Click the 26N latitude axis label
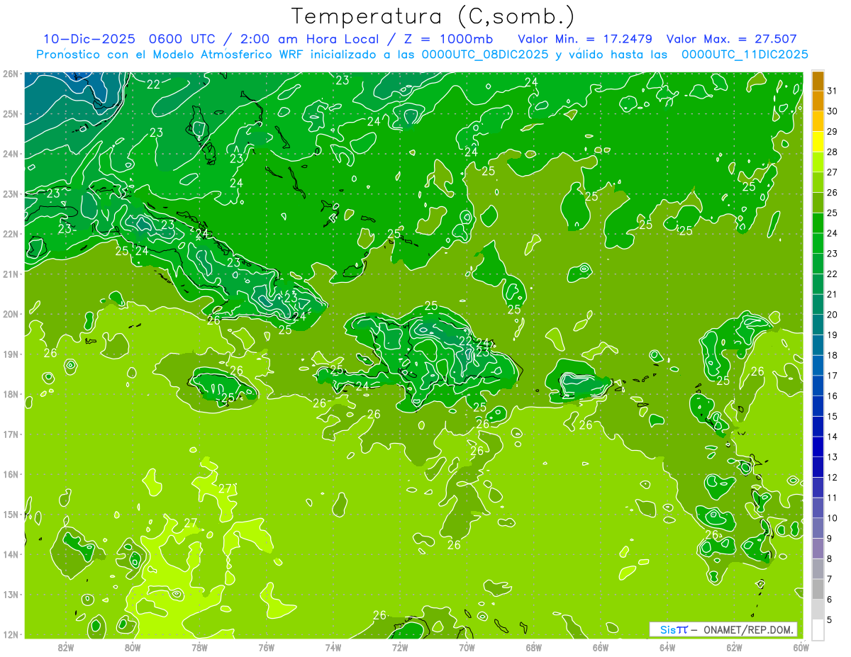 [x=11, y=74]
